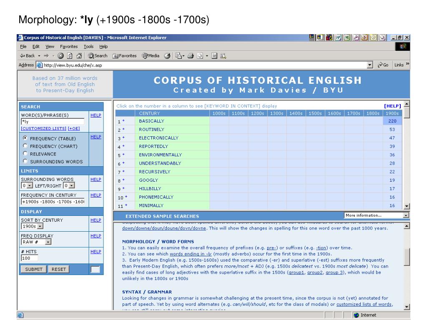Expand the Links toolbar chevron
Image resolution: width=427 pixels, height=320 pixels.
coord(407,64)
